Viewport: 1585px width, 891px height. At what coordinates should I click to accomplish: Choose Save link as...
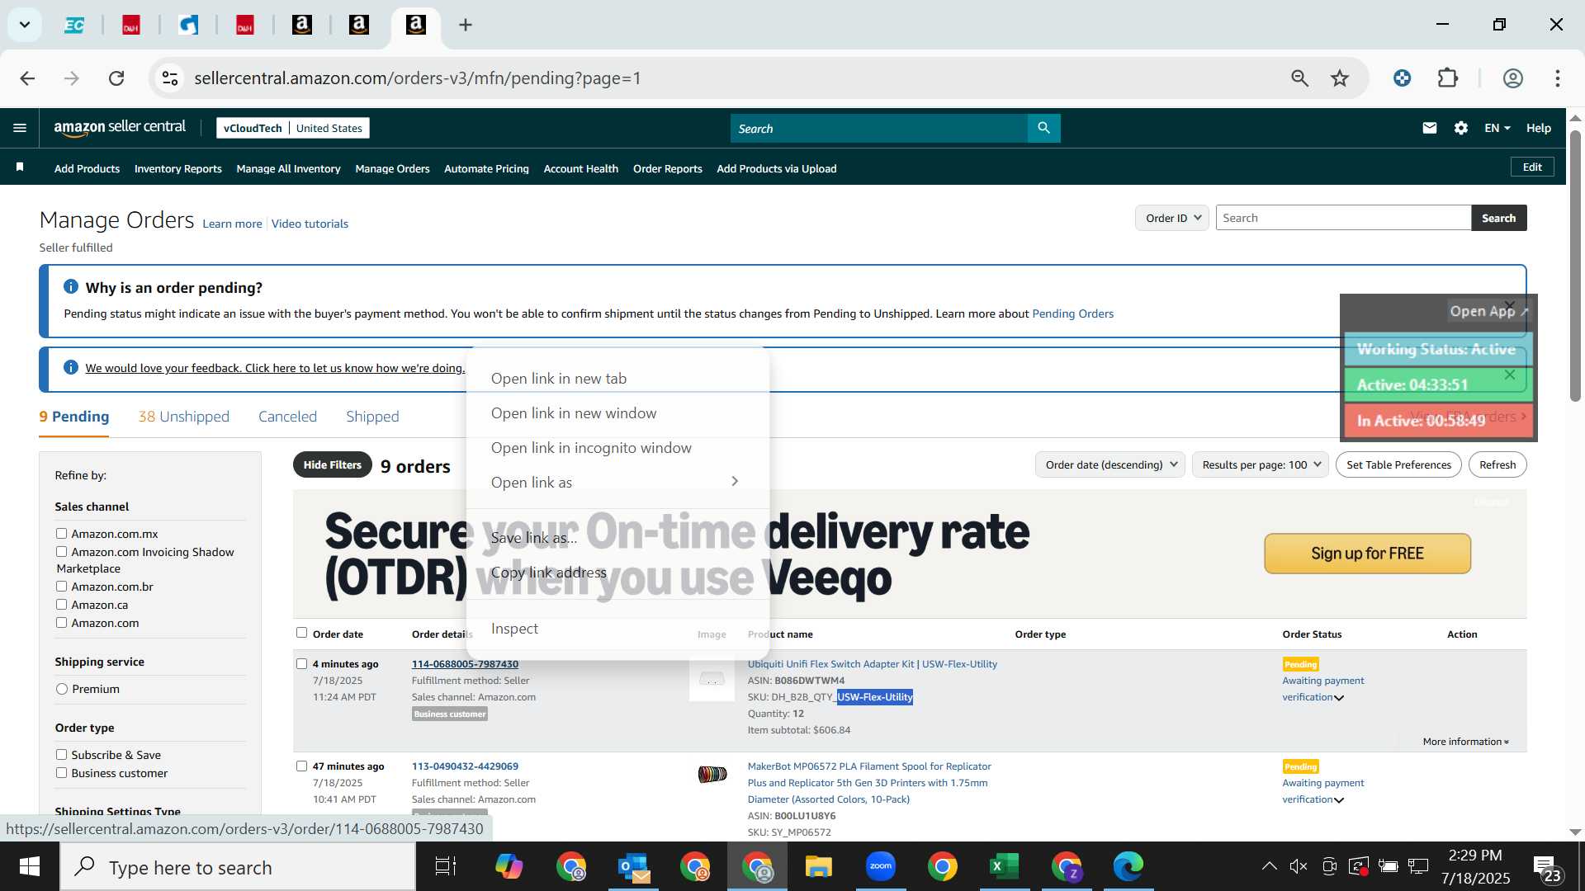point(617,538)
